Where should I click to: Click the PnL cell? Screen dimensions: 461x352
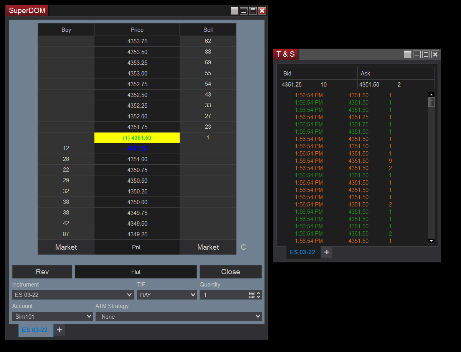click(137, 247)
